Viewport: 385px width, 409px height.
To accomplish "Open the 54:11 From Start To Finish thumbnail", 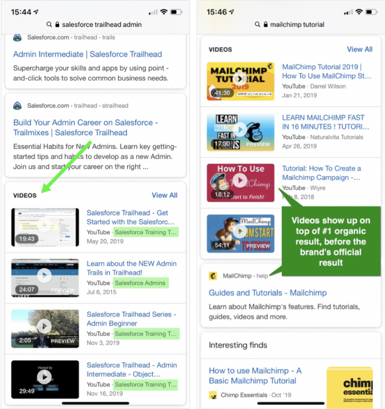I will point(241,234).
